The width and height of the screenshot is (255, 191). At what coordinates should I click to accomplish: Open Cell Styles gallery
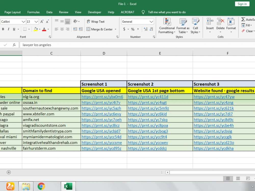point(195,26)
